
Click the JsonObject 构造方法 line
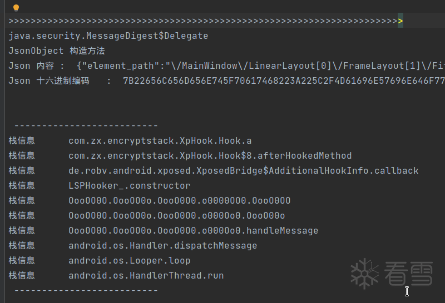[57, 51]
